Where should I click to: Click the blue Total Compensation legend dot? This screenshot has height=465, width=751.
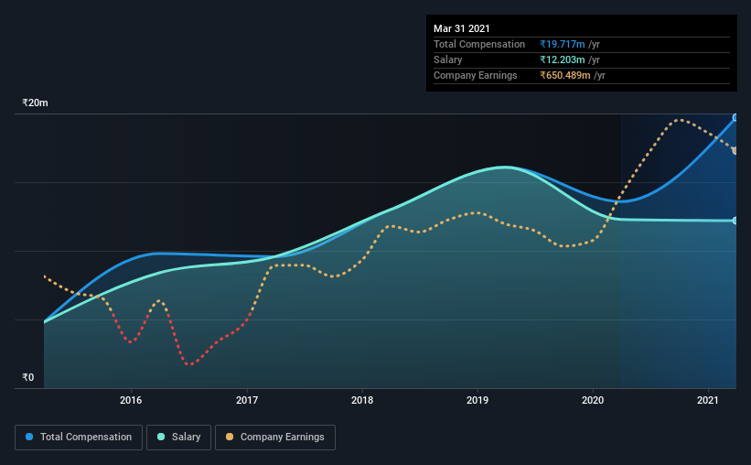pyautogui.click(x=29, y=437)
